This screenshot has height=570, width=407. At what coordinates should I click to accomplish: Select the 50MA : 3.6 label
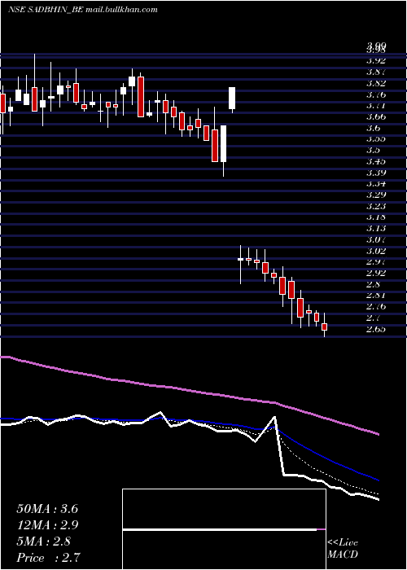47,509
